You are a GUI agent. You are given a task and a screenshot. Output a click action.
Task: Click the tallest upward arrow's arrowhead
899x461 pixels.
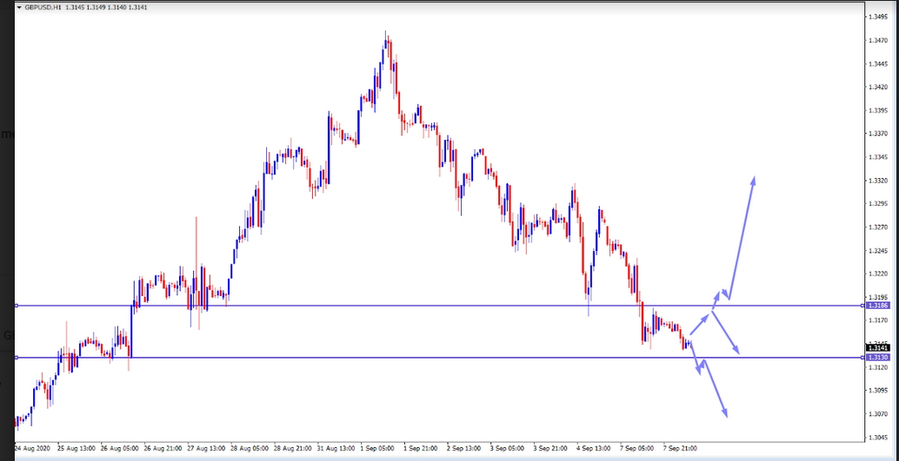click(753, 179)
